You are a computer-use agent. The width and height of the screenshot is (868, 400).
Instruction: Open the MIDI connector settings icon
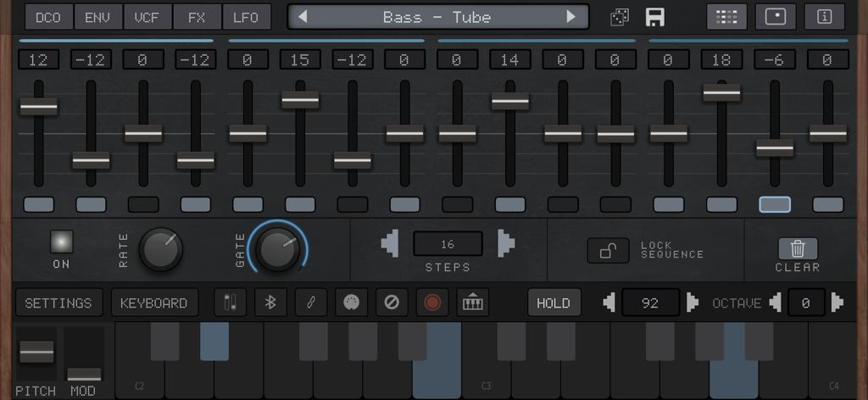[352, 303]
